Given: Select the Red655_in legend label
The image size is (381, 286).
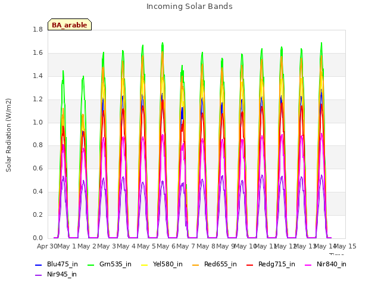Looking at the screenshot, I should pyautogui.click(x=220, y=265).
